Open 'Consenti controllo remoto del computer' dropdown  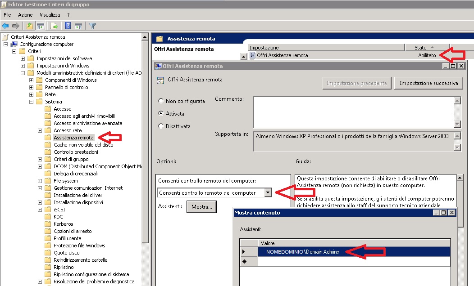click(268, 192)
